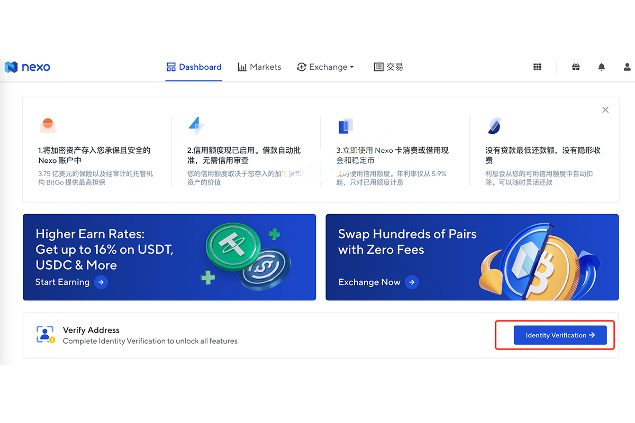Click the blue USDC coin graphic
Screen dimensions: 635x423
click(x=265, y=270)
